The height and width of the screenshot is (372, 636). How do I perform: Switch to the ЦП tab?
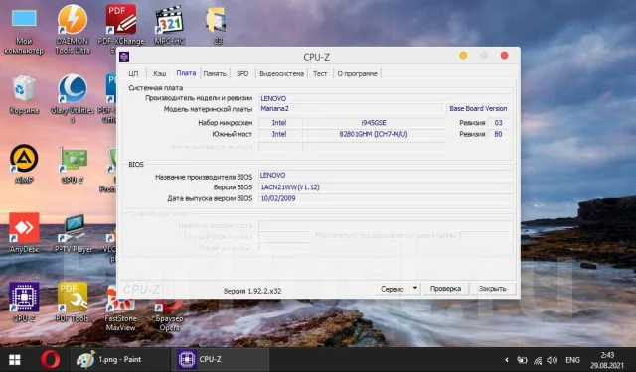pyautogui.click(x=133, y=73)
